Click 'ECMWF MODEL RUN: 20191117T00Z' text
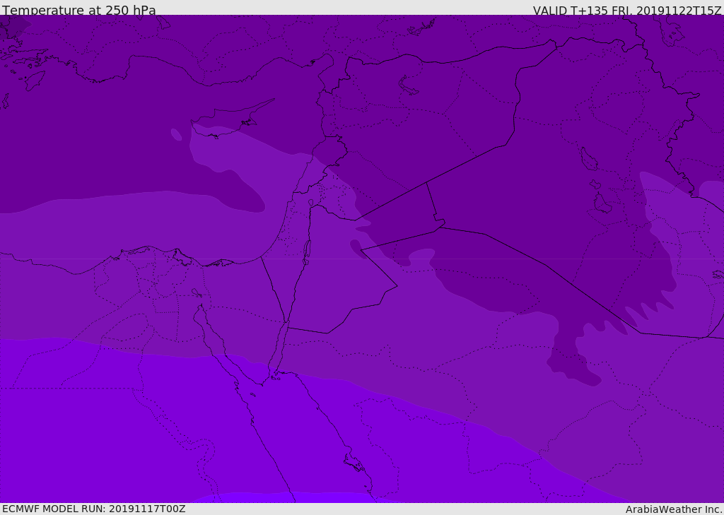 [94, 509]
